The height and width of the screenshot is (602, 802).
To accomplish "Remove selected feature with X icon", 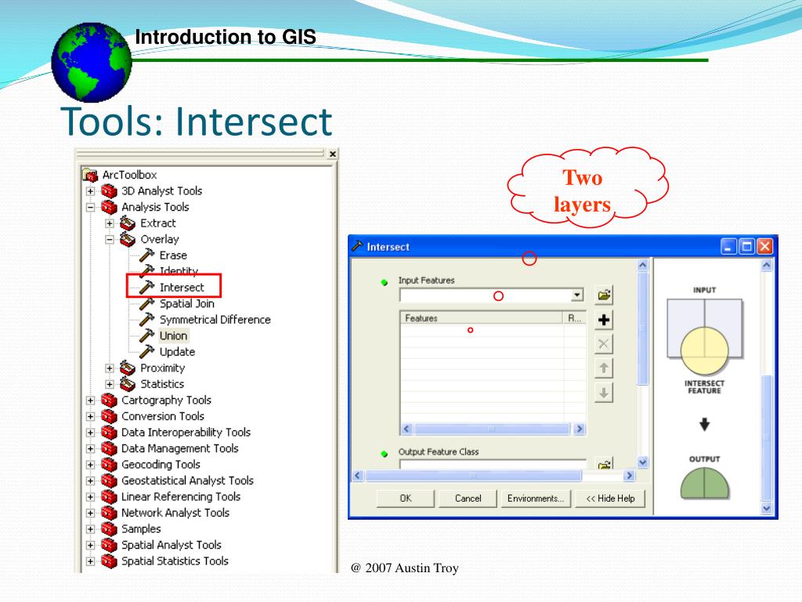I will tap(604, 344).
